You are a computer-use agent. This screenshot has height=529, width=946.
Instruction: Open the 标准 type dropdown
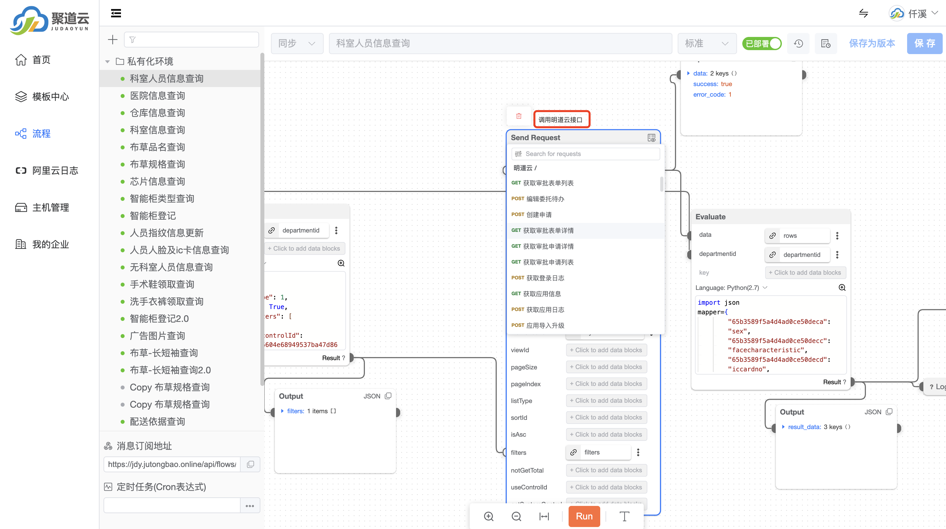click(707, 43)
